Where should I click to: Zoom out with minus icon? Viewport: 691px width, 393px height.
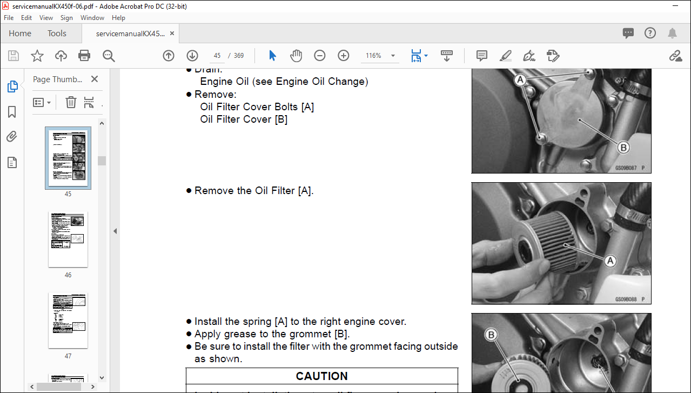pyautogui.click(x=320, y=56)
